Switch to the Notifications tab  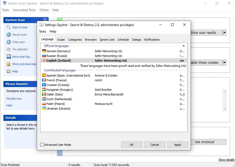click(x=152, y=40)
